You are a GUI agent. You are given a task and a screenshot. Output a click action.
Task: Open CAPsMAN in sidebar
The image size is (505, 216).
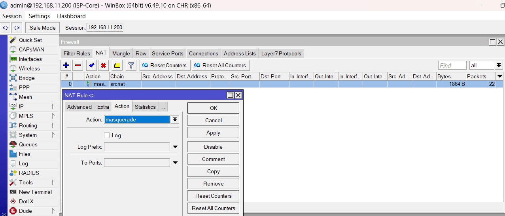32,49
